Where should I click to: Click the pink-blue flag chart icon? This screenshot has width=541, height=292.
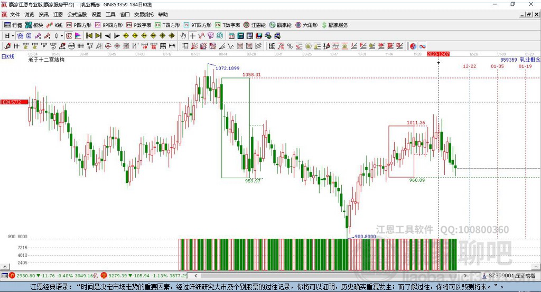point(78,36)
